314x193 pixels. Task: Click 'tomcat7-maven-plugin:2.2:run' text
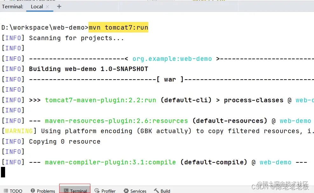pyautogui.click(x=100, y=100)
